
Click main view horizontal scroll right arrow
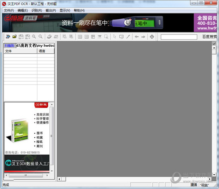(x=210, y=179)
